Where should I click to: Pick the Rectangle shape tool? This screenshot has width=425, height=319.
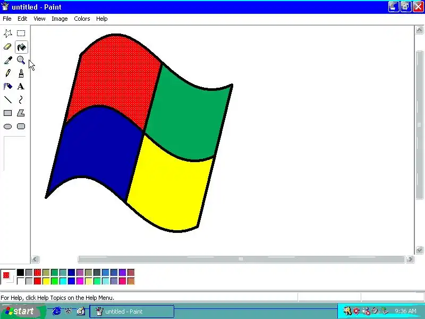pyautogui.click(x=7, y=113)
